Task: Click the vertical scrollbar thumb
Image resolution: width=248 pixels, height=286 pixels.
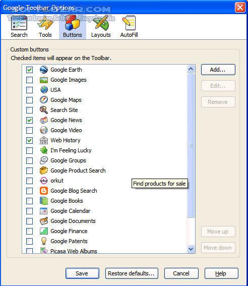Action: 191,145
